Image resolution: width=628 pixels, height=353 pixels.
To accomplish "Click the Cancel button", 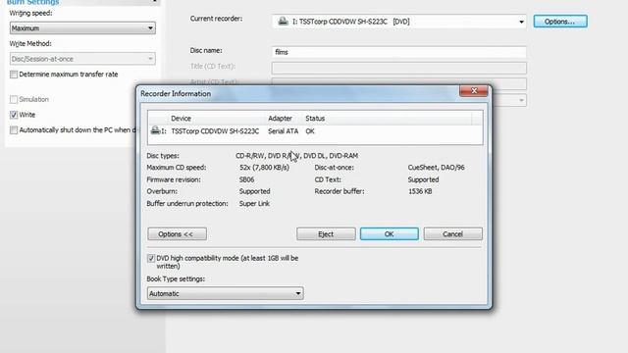I will coord(452,234).
